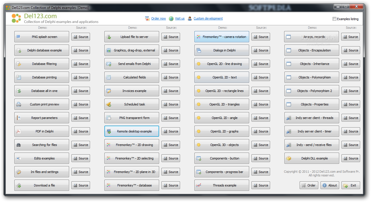
Task: Open the Delphi database example demo
Action: click(x=42, y=50)
